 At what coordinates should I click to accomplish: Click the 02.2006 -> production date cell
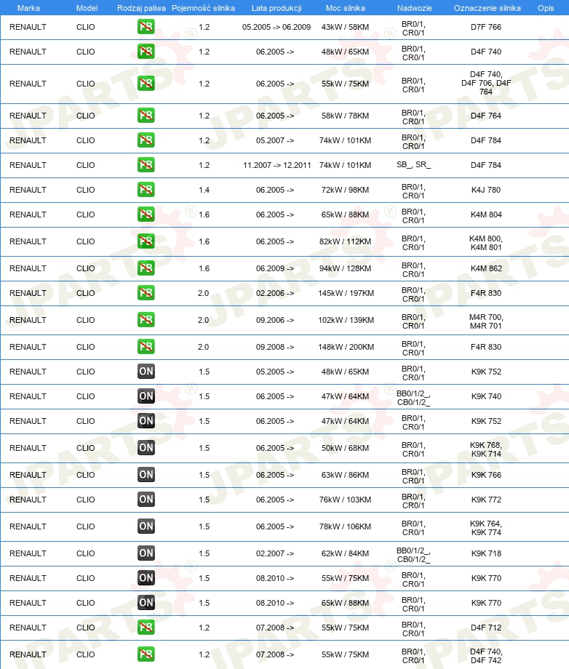275,293
